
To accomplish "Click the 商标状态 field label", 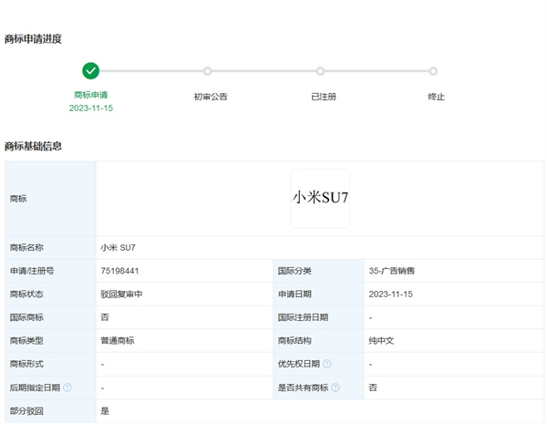I will pyautogui.click(x=26, y=295).
